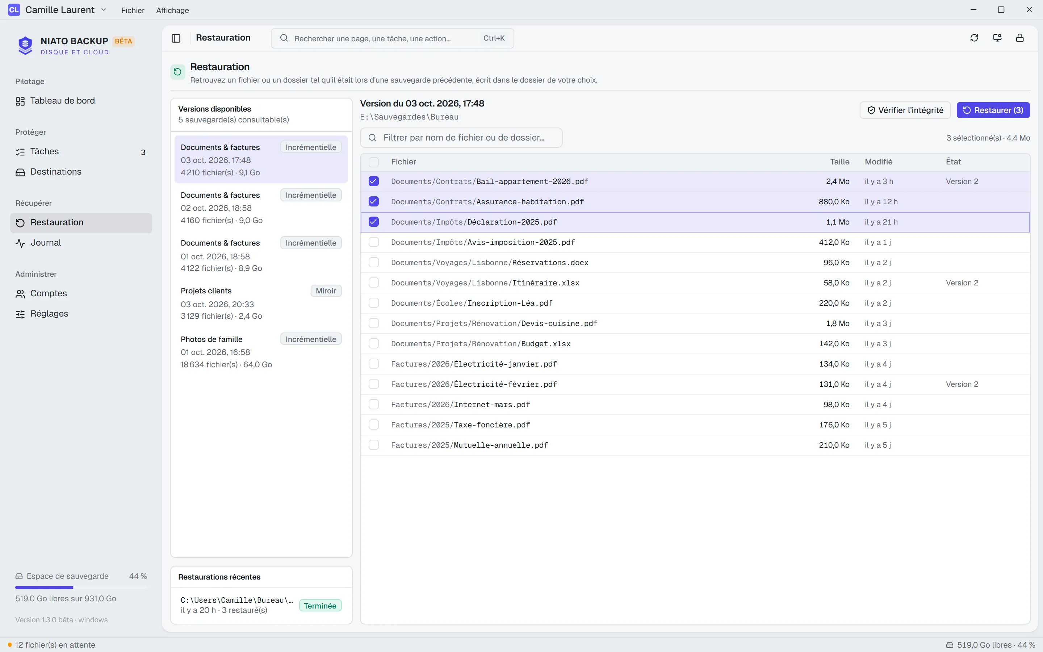Open the Comptes page

(x=81, y=293)
